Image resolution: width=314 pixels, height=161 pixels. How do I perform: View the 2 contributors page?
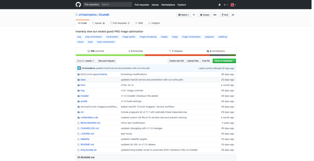tap(216, 51)
